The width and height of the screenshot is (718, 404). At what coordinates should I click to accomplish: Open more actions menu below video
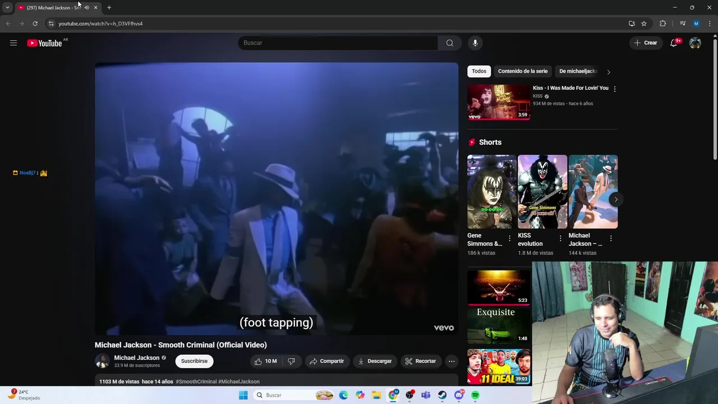(452, 361)
